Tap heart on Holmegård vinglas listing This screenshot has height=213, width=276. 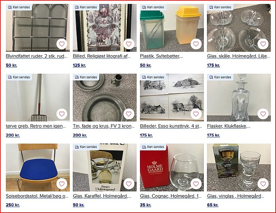(263, 184)
